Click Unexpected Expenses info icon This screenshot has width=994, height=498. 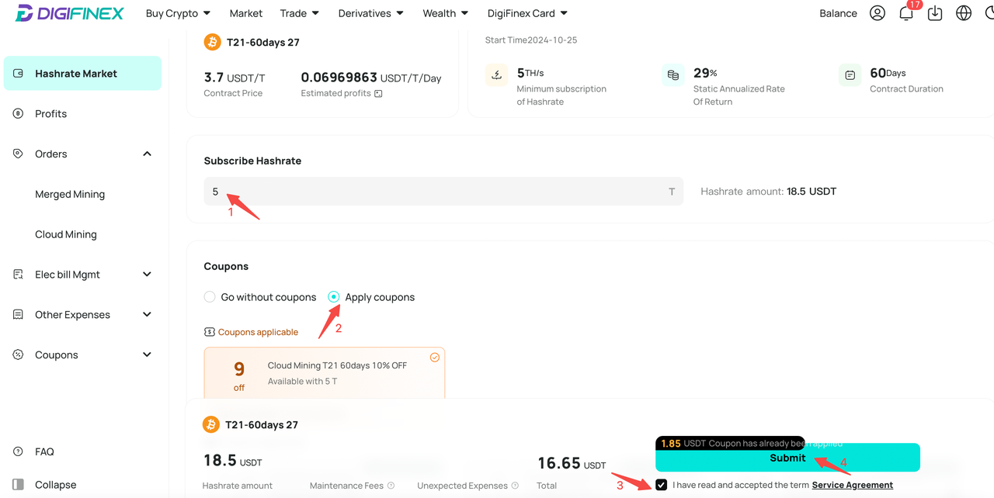pos(515,486)
